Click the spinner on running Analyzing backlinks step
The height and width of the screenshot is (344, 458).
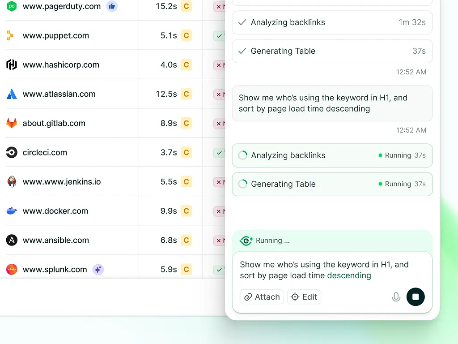[x=243, y=155]
